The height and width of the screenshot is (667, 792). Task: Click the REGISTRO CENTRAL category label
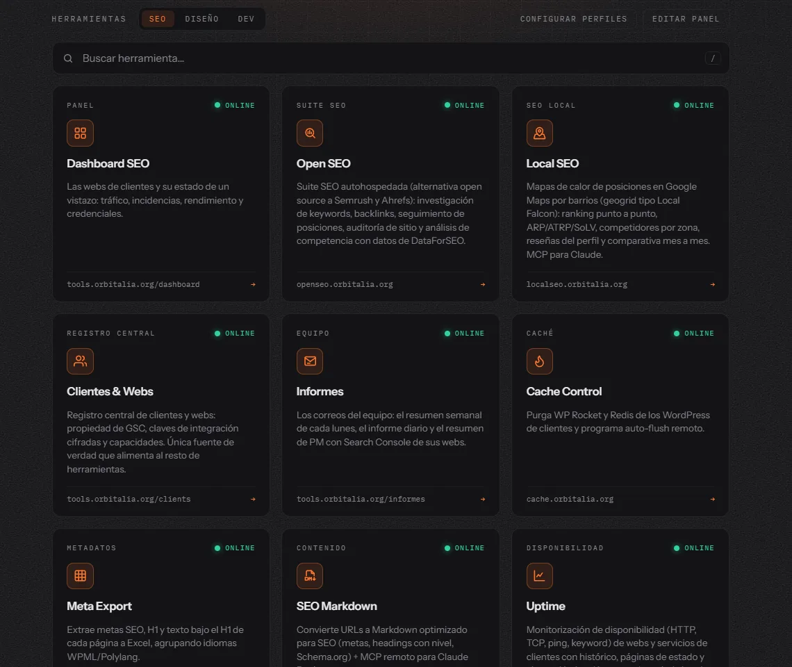point(111,333)
